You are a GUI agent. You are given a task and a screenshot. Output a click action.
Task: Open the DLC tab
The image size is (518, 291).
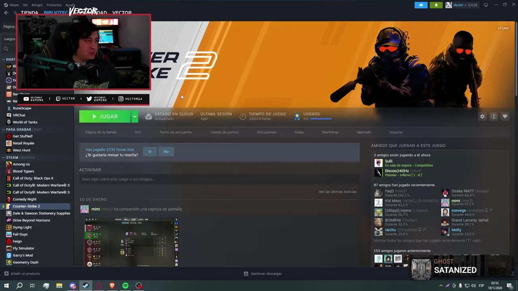pos(138,132)
